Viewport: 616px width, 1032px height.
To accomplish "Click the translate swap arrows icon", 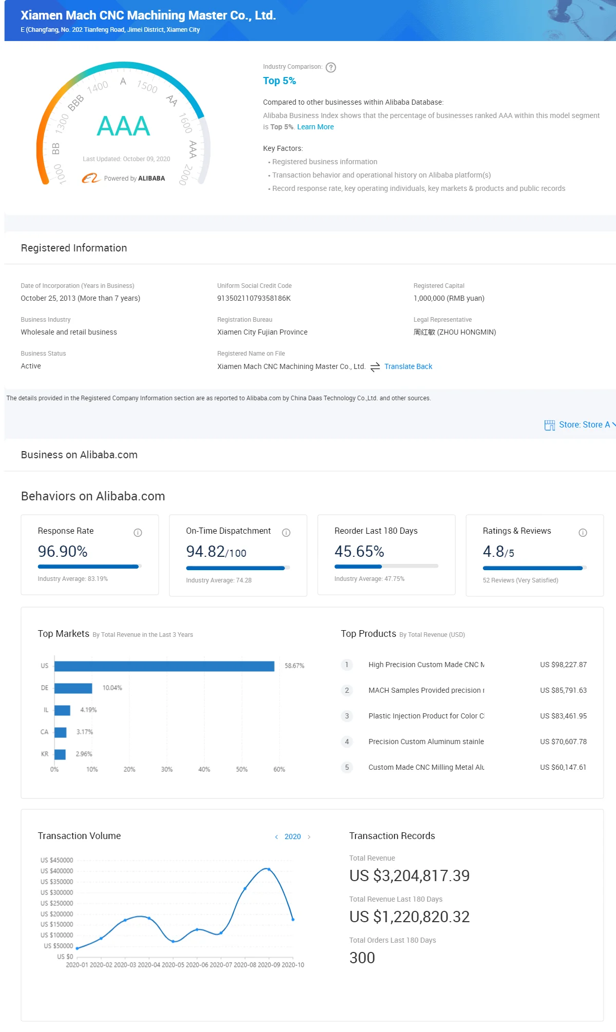I will [x=375, y=367].
